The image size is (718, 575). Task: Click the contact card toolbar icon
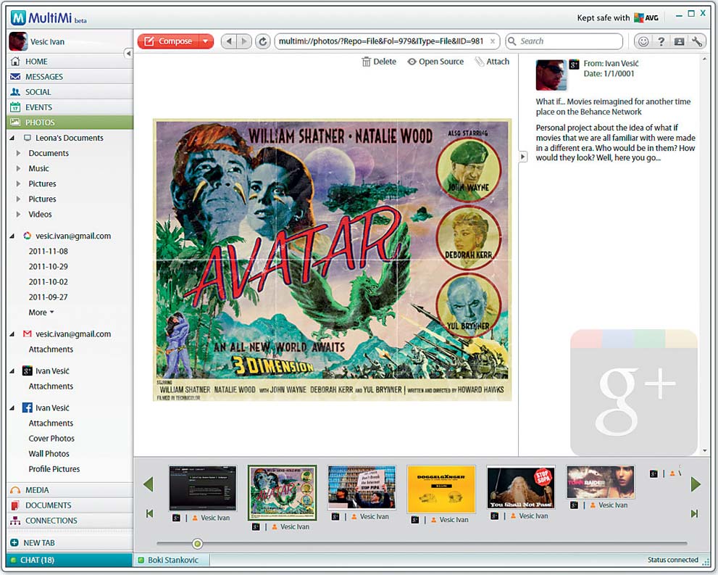point(679,41)
